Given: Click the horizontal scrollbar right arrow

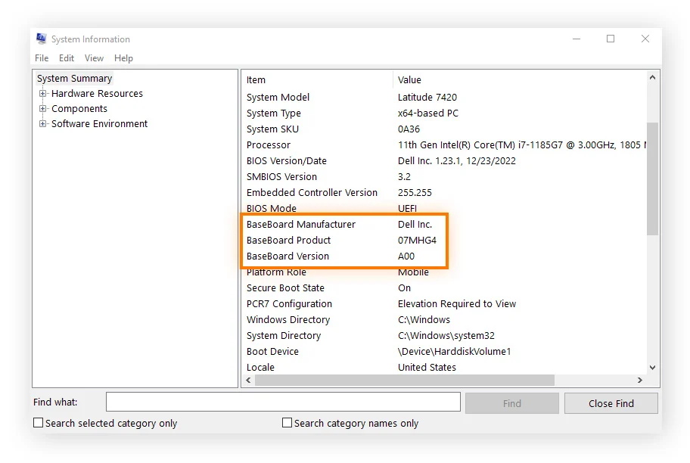Looking at the screenshot, I should (x=641, y=380).
